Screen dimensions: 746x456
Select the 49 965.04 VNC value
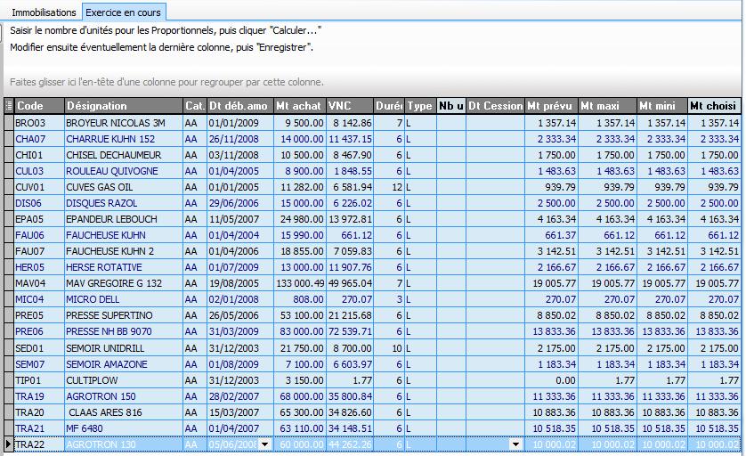click(350, 283)
